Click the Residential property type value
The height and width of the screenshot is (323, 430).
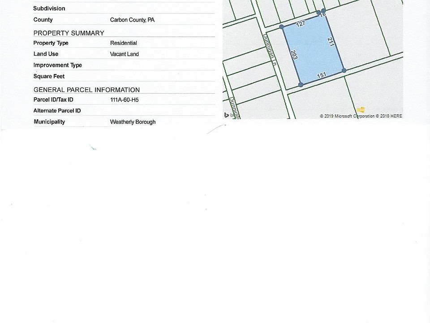123,43
